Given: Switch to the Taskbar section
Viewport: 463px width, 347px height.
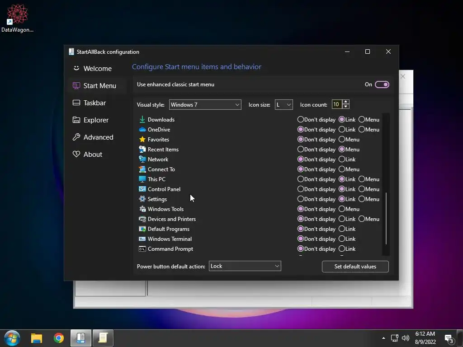Looking at the screenshot, I should (x=97, y=103).
